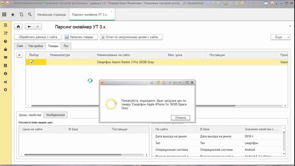Image resolution: width=295 pixels, height=166 pixels.
Task: Open the round coin section in the sidebar
Action: pyautogui.click(x=6, y=74)
